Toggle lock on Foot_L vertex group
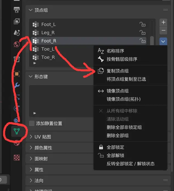The image size is (174, 191). click(142, 24)
